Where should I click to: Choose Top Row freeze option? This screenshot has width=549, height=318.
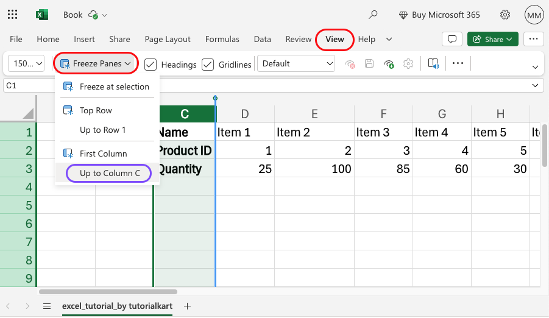pyautogui.click(x=107, y=111)
